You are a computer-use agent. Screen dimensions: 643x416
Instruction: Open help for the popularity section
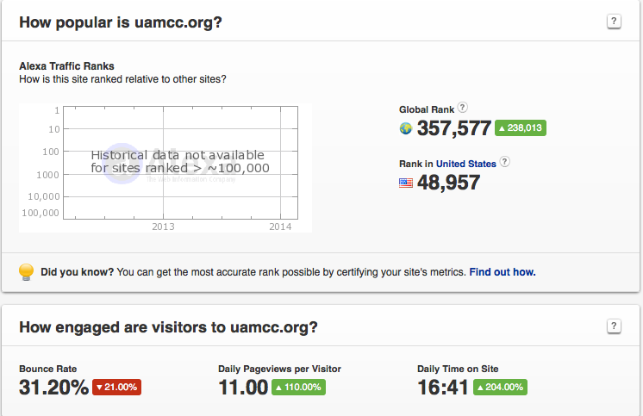tap(614, 22)
